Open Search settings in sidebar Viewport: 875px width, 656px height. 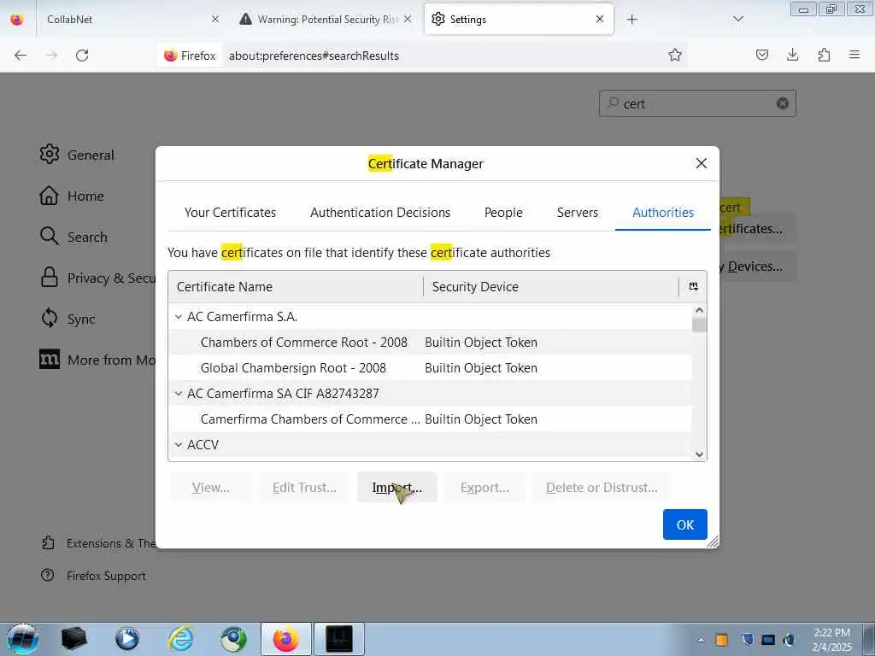pos(73,237)
